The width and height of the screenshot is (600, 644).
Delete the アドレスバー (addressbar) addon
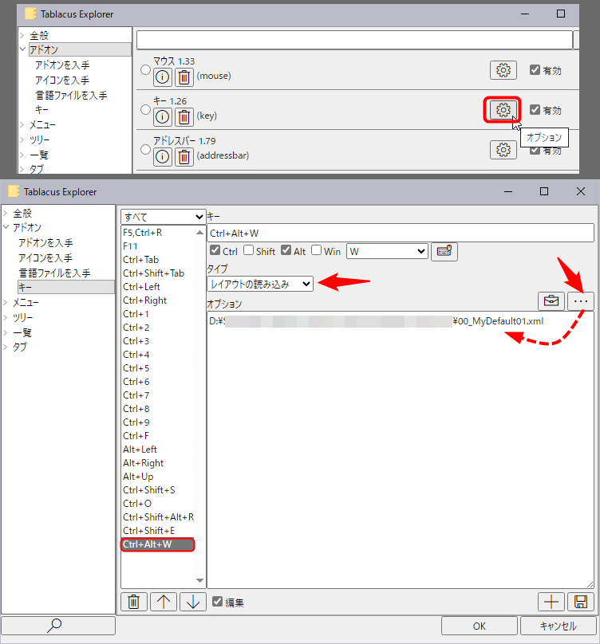[184, 157]
